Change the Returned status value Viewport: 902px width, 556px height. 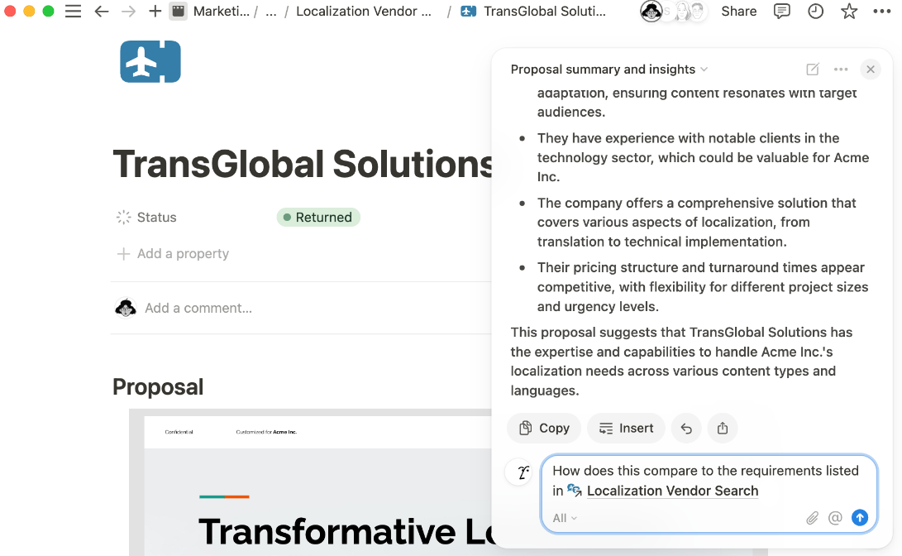318,218
